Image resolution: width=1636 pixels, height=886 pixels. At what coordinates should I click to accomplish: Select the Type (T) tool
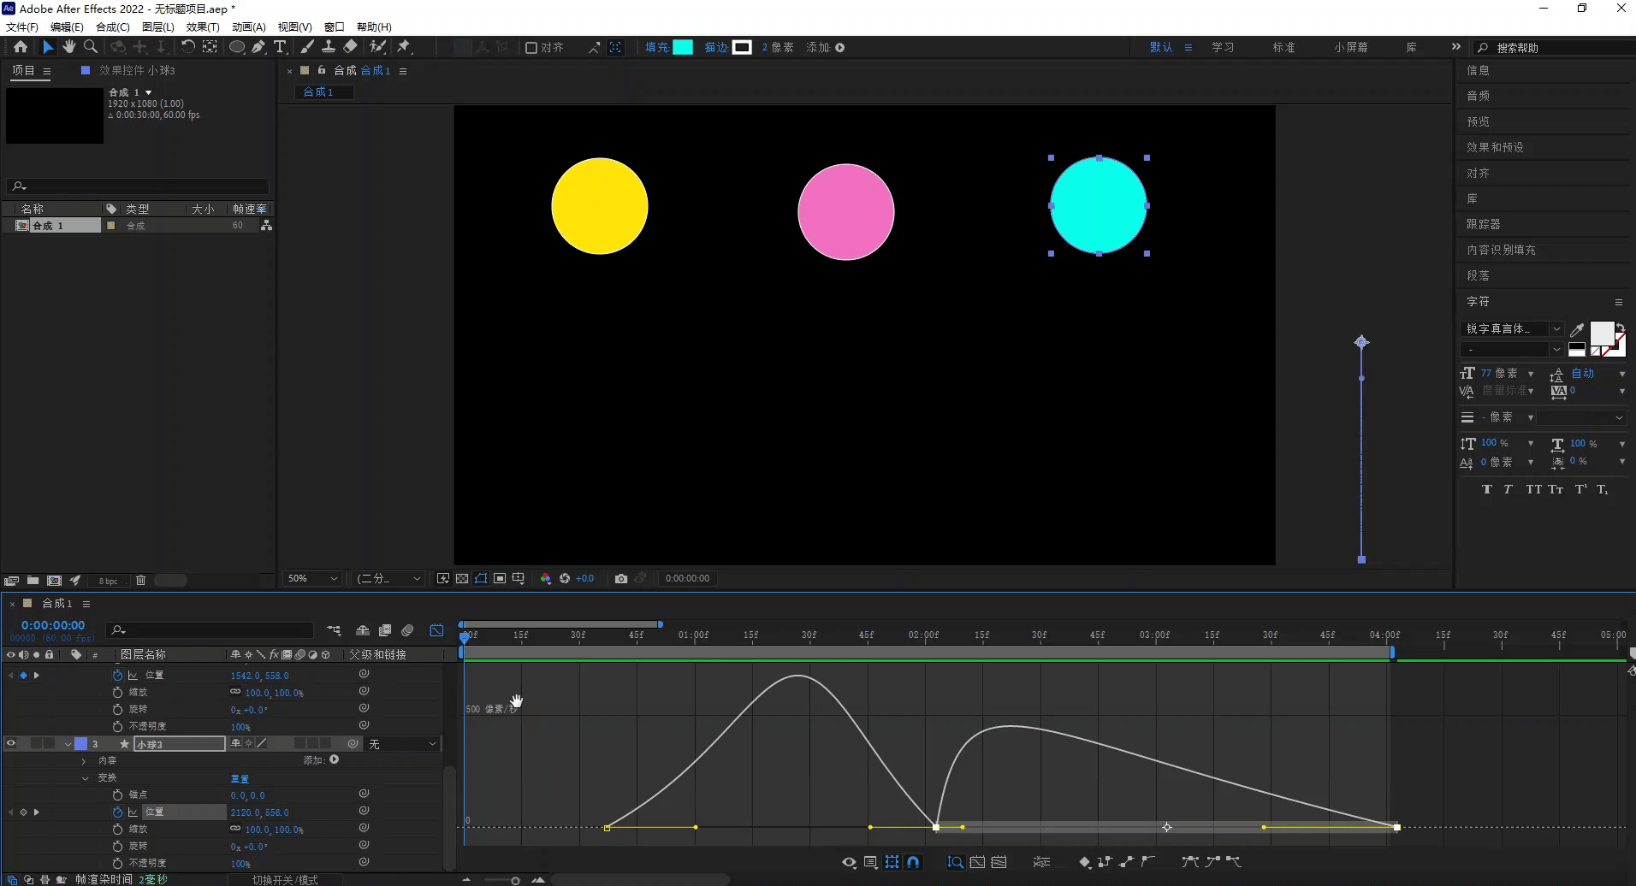tap(280, 47)
